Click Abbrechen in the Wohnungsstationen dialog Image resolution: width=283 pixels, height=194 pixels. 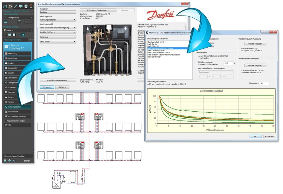tap(269, 136)
